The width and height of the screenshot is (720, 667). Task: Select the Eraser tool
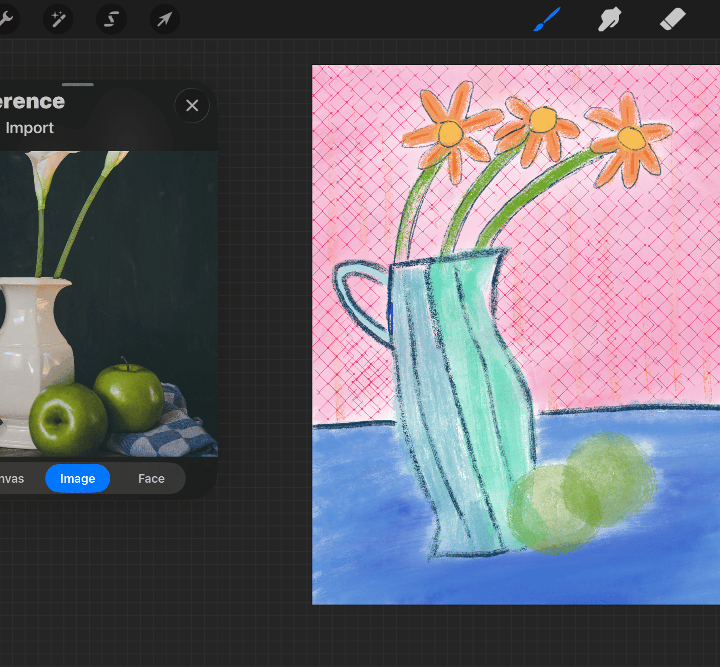[672, 19]
